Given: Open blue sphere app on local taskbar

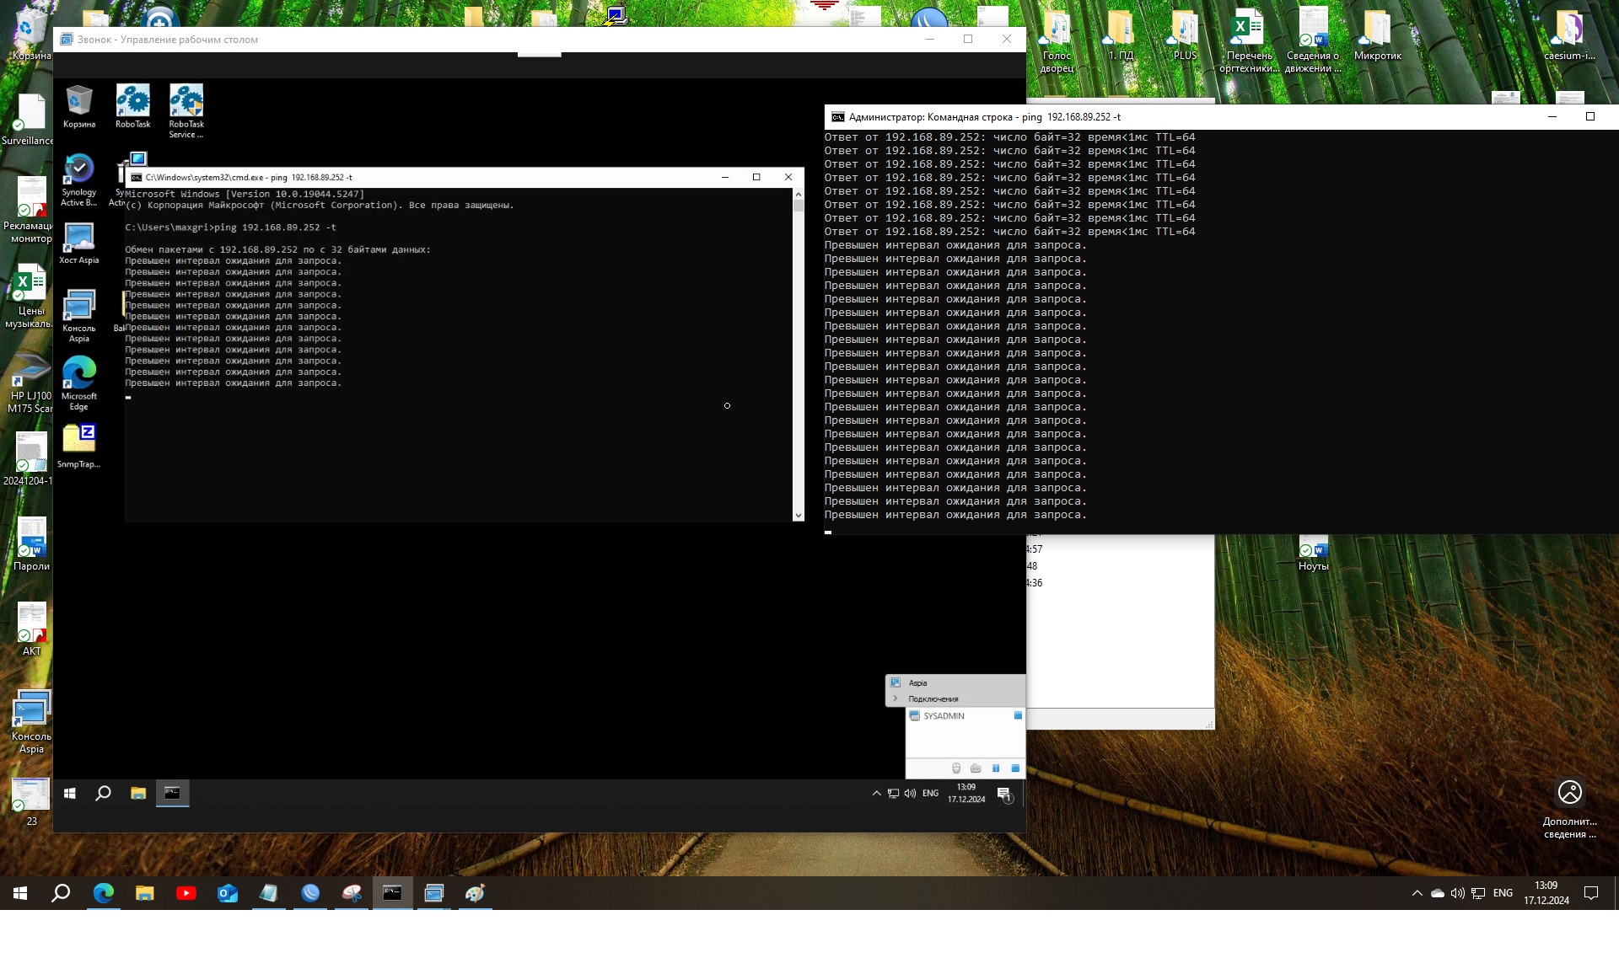Looking at the screenshot, I should click(x=310, y=893).
